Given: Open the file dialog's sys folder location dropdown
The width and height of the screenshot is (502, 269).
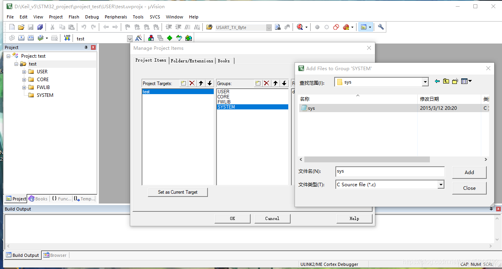Looking at the screenshot, I should [425, 82].
